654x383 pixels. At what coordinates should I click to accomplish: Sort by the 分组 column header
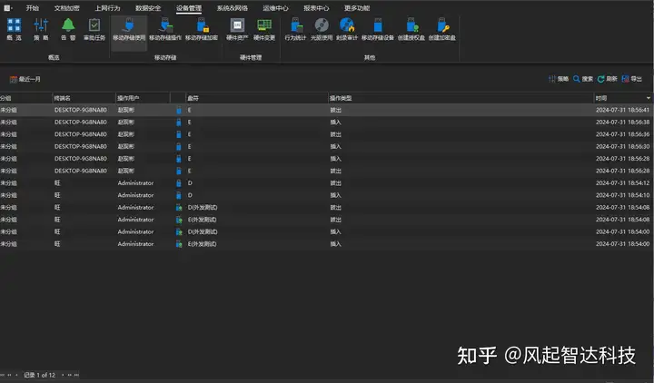(x=25, y=98)
